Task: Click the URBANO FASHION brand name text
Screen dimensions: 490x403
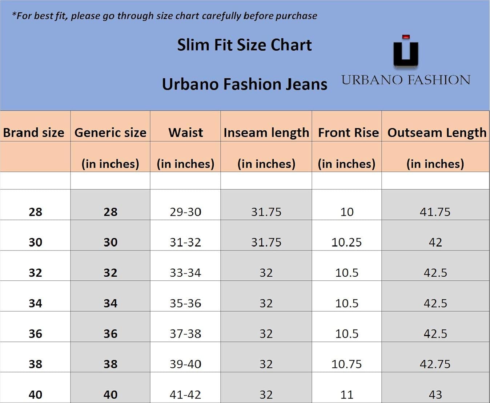Action: (406, 80)
